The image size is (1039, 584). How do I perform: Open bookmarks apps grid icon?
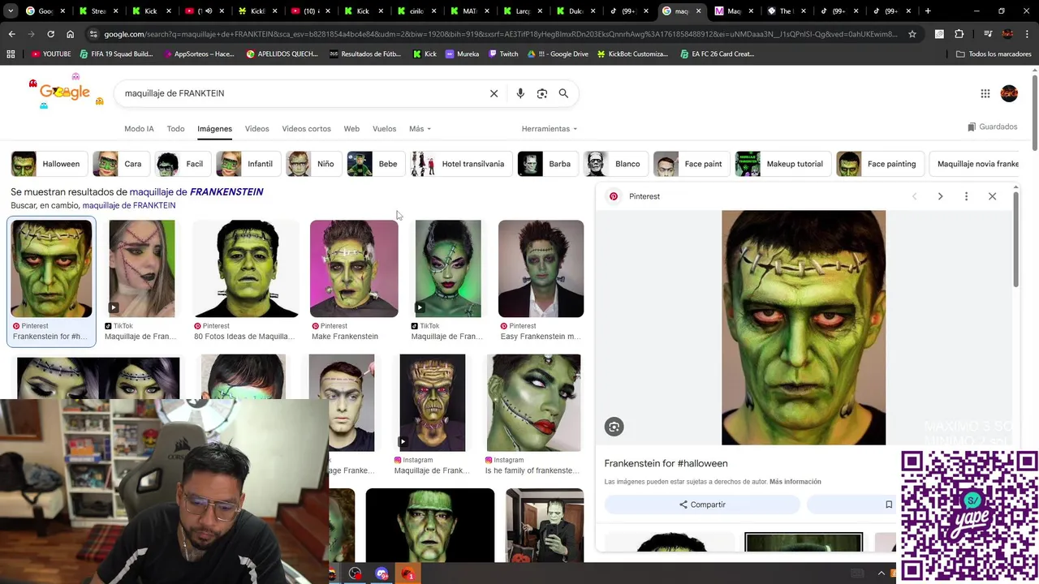[11, 54]
